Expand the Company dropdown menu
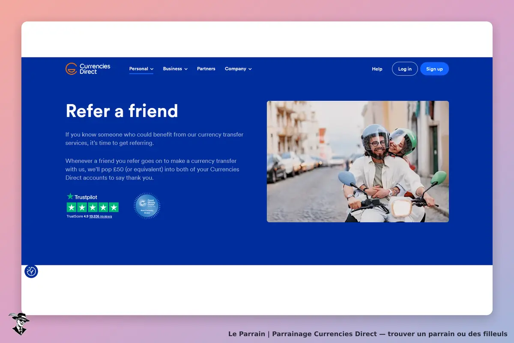The height and width of the screenshot is (343, 514). click(x=238, y=69)
